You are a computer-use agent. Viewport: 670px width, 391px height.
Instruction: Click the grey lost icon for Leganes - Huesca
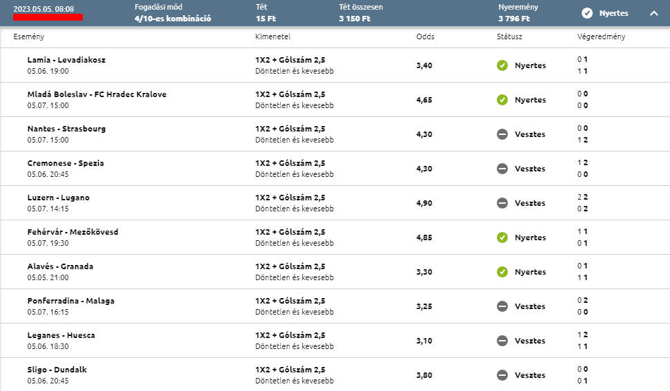pos(502,341)
